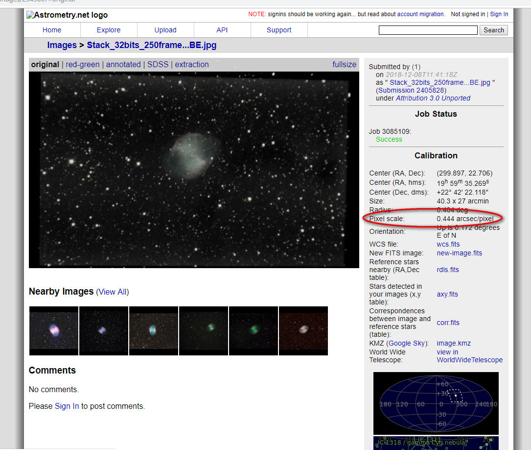Open the account migration link

point(420,14)
